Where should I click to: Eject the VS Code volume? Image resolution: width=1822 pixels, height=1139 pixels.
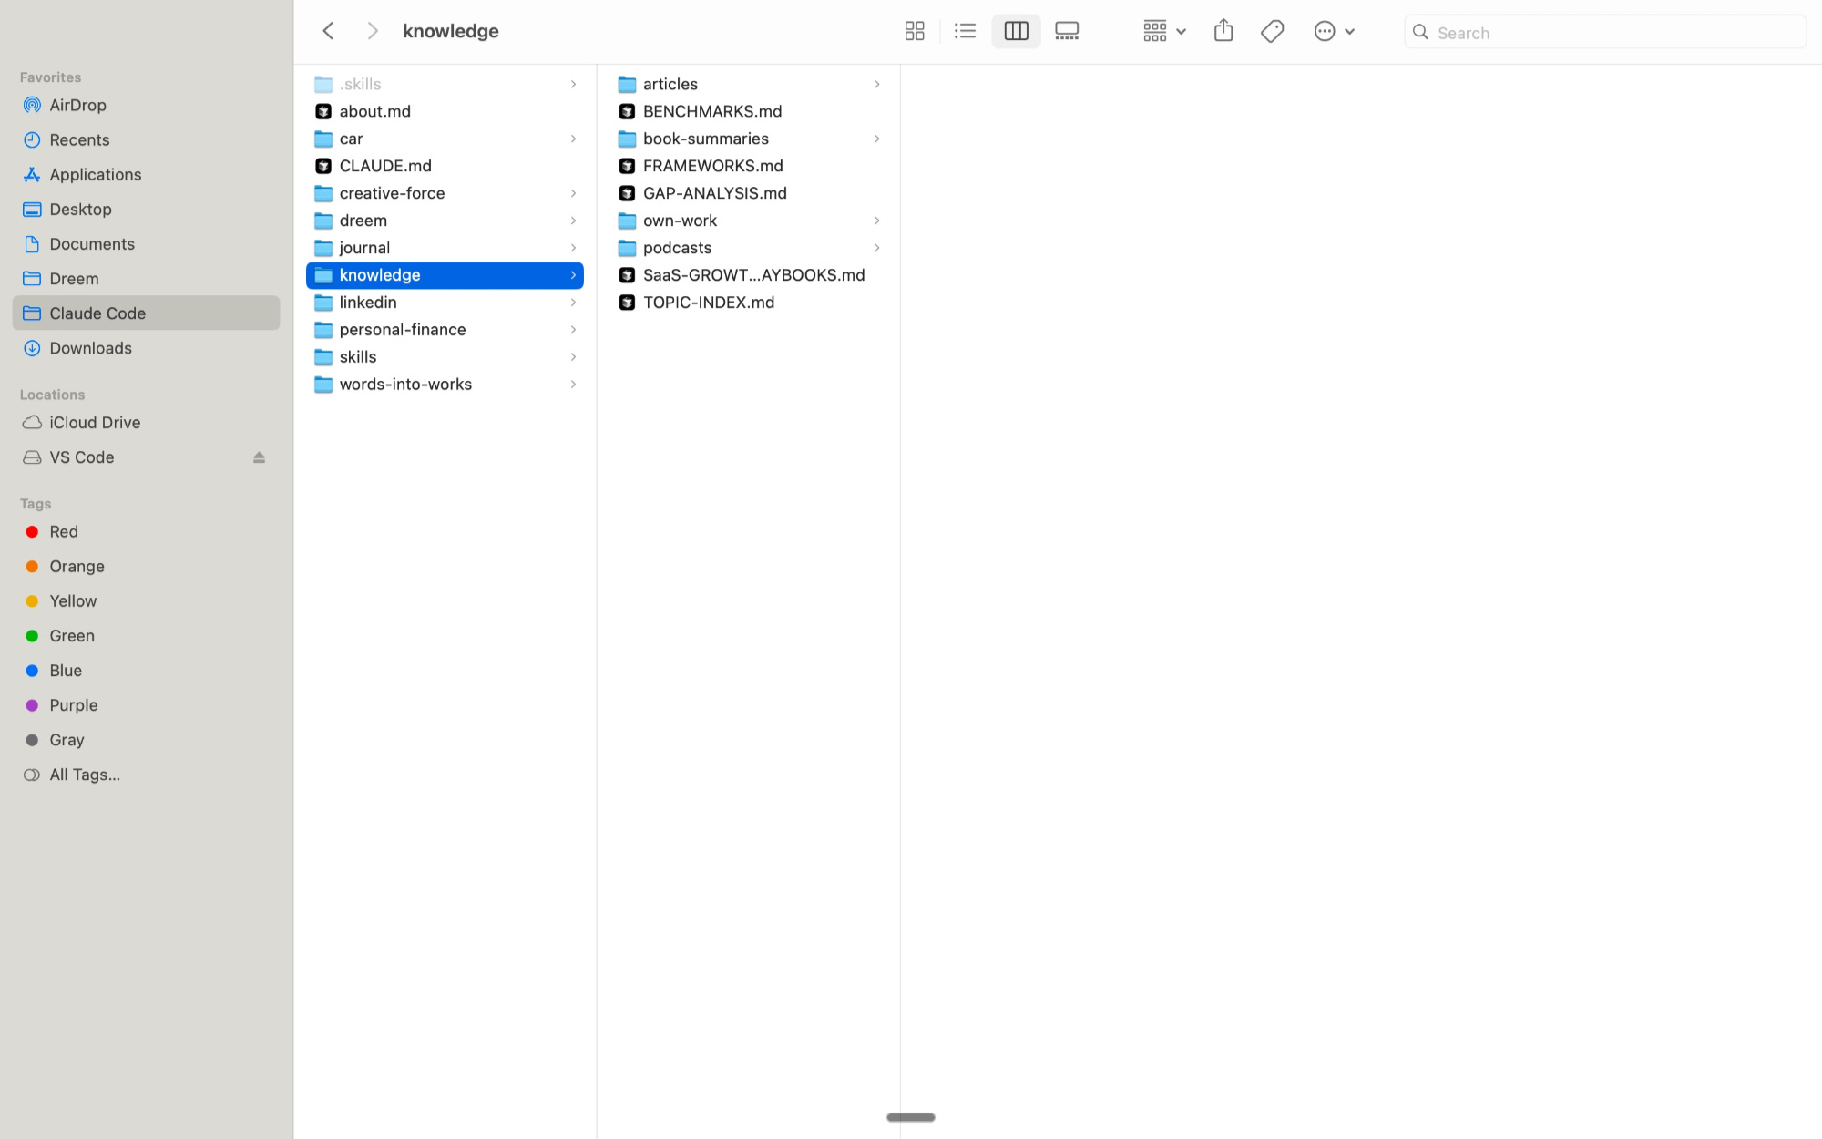pos(259,457)
